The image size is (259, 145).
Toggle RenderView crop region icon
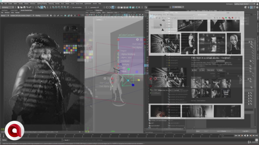pyautogui.click(x=65, y=15)
